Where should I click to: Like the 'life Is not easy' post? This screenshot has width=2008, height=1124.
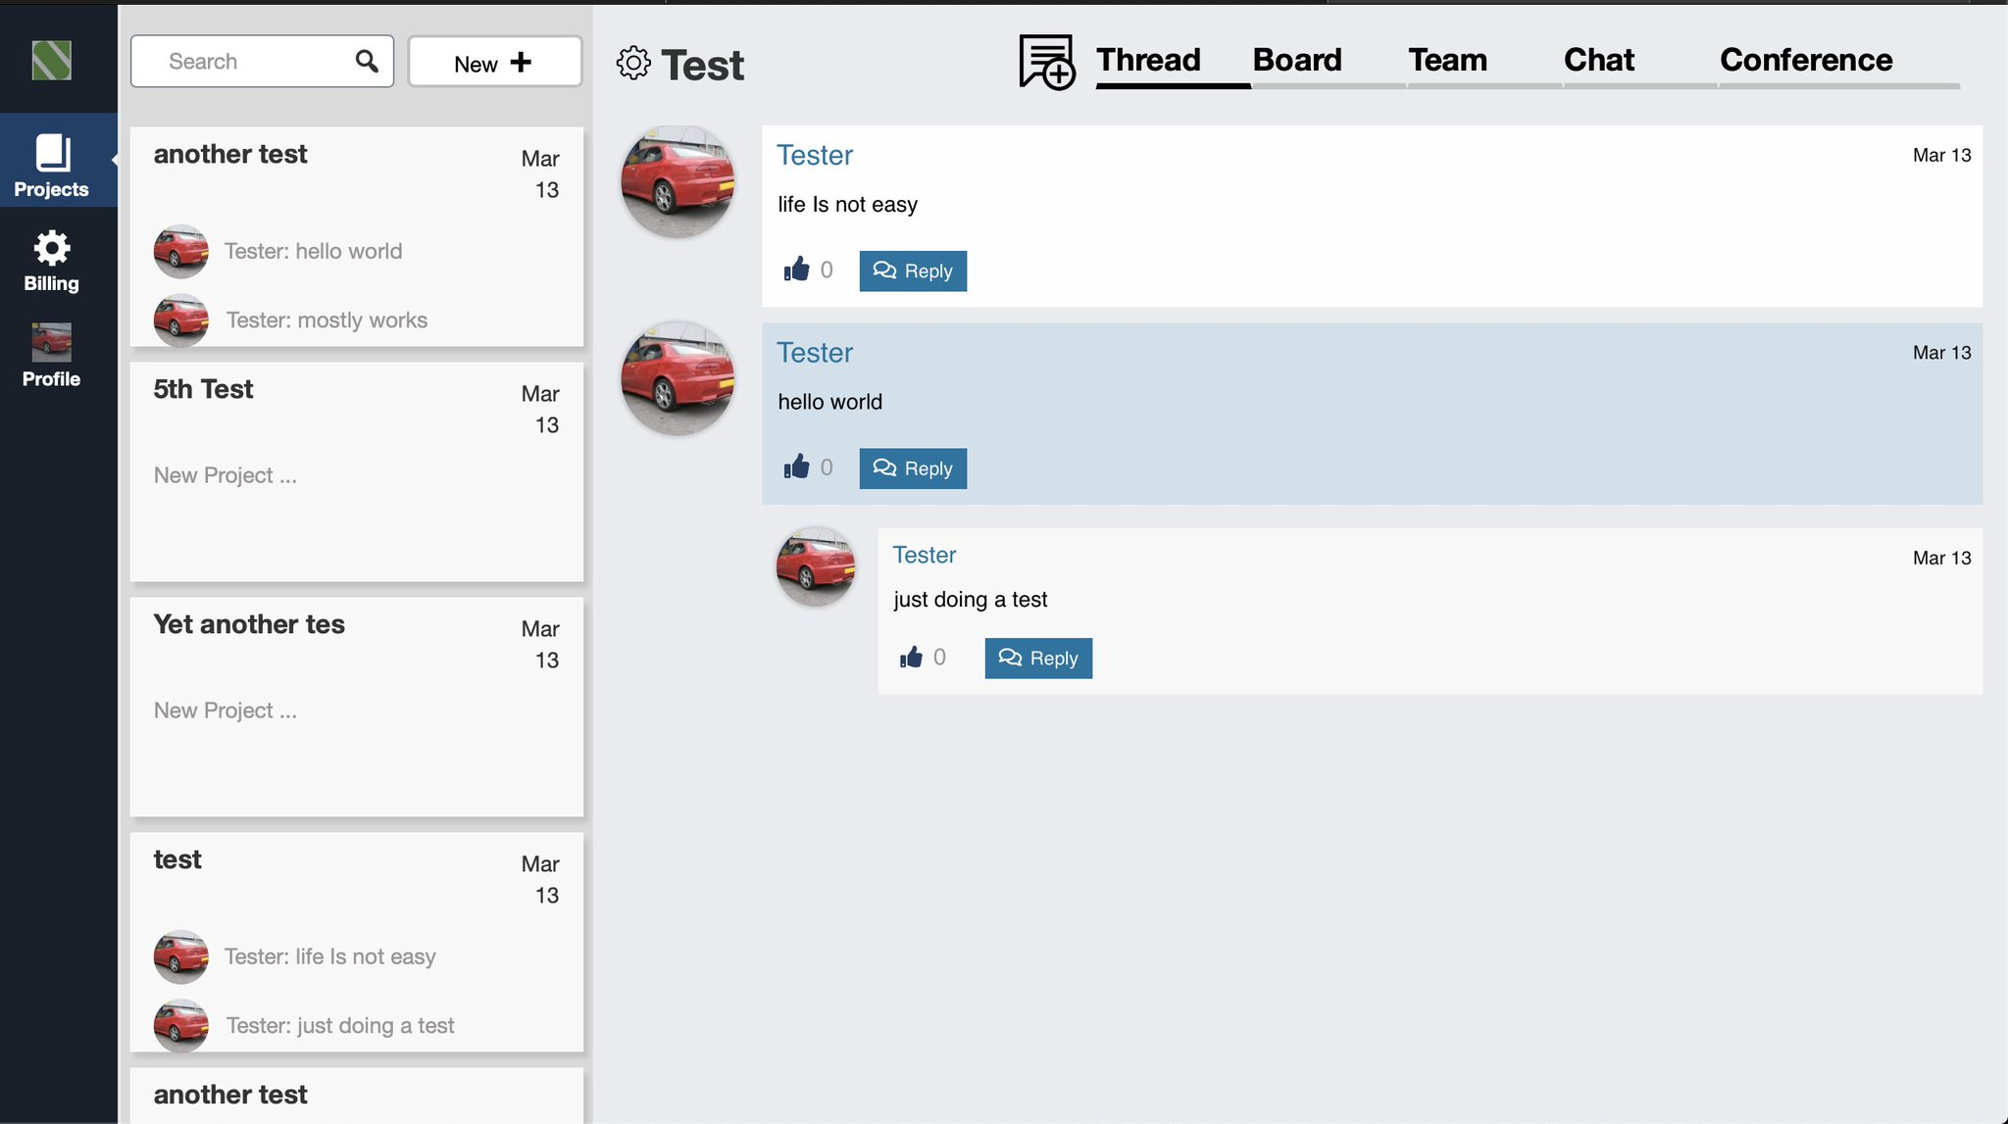click(x=796, y=269)
